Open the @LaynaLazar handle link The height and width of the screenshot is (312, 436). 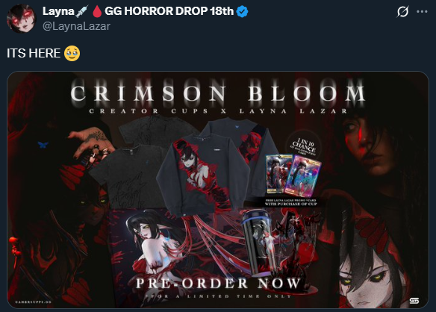pos(76,26)
